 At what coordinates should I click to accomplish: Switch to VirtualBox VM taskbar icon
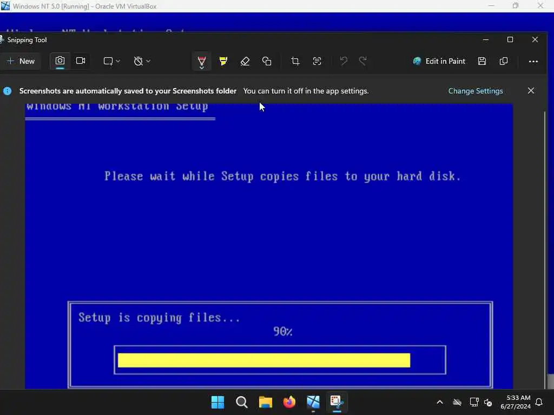[313, 402]
